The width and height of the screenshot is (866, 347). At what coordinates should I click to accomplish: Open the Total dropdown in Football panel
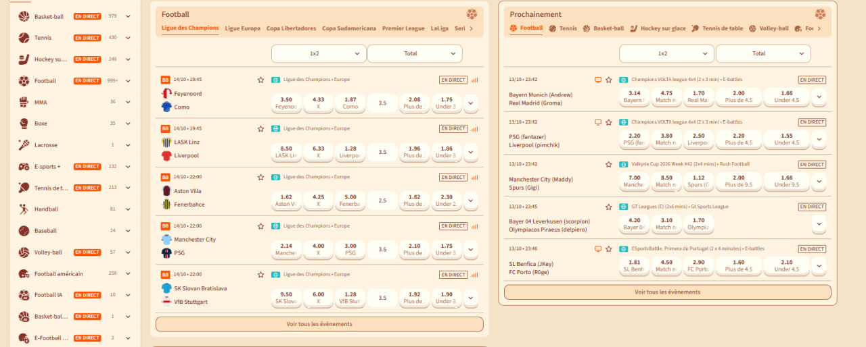click(x=415, y=53)
